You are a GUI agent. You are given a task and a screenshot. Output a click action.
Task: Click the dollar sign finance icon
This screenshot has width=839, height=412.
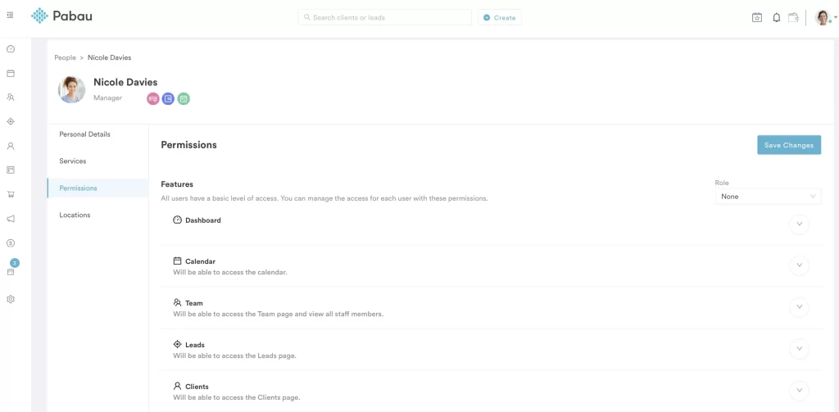11,243
